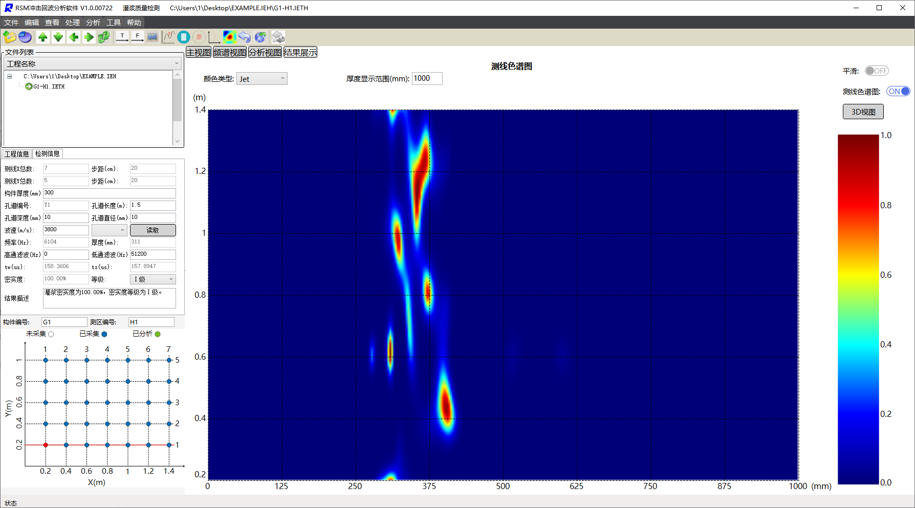Click the open folder toolbar icon

point(10,37)
